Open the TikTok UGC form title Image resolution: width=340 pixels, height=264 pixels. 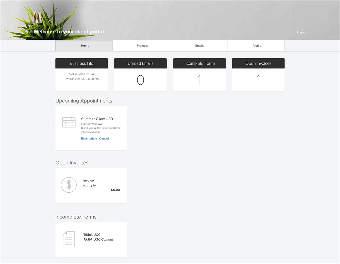pyautogui.click(x=92, y=235)
